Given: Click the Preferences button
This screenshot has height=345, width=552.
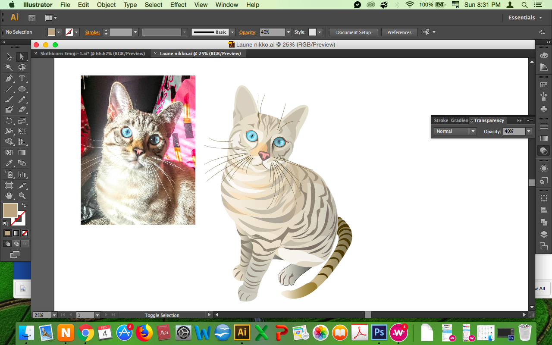Looking at the screenshot, I should [399, 32].
